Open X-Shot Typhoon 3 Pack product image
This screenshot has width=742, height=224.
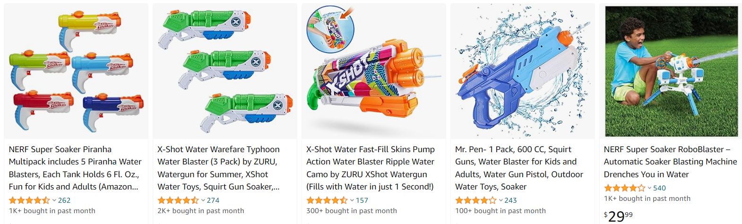(x=225, y=71)
